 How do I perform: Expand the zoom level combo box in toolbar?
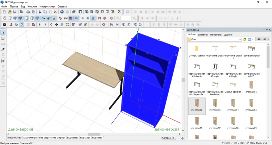[130, 18]
